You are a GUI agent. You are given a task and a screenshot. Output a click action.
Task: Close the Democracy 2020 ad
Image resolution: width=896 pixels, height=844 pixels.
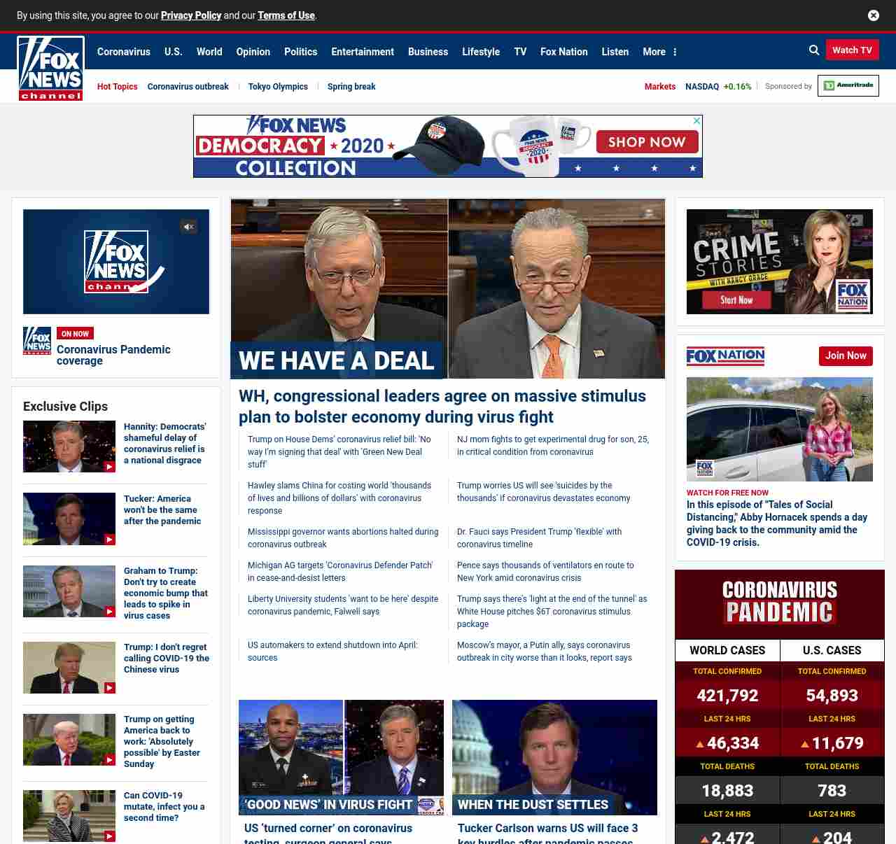(x=696, y=121)
